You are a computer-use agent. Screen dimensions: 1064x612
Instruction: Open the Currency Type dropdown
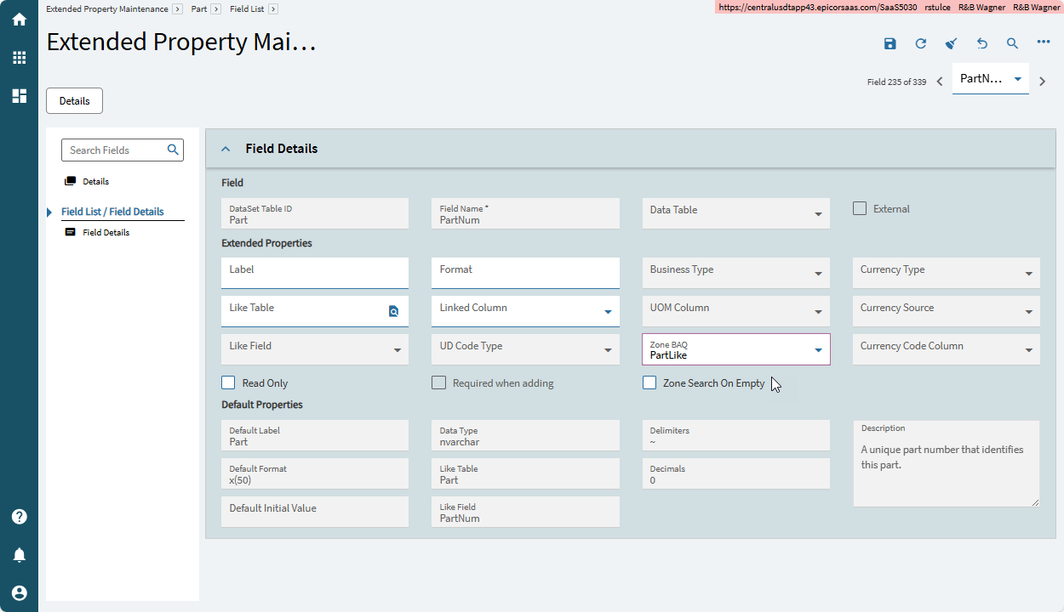tap(1028, 274)
